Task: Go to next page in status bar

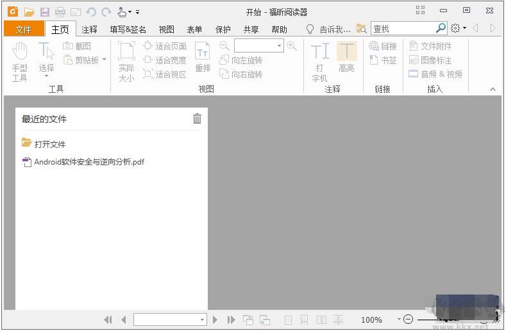Action: (x=215, y=319)
